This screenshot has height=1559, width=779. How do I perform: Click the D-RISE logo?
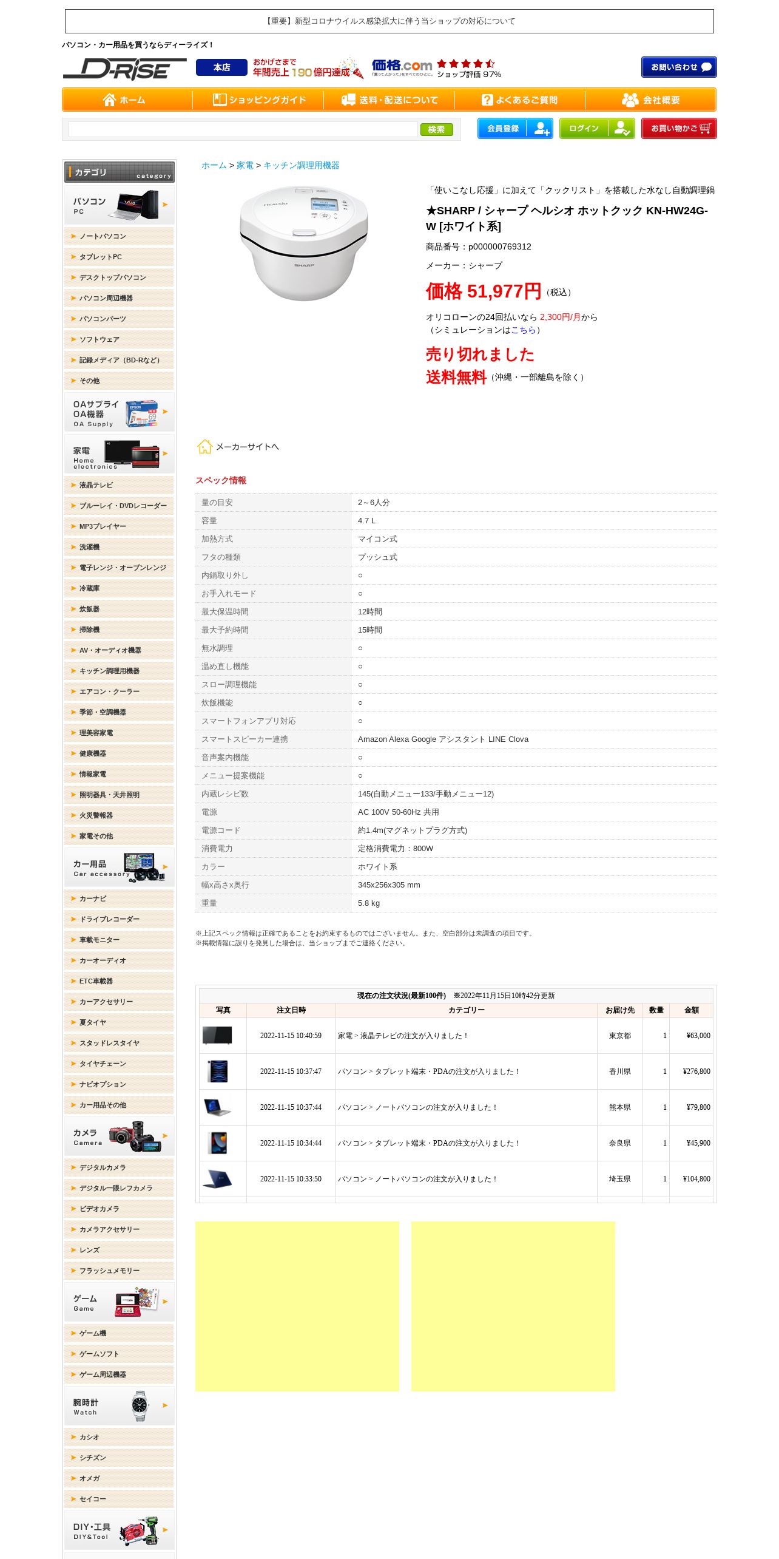coord(124,69)
